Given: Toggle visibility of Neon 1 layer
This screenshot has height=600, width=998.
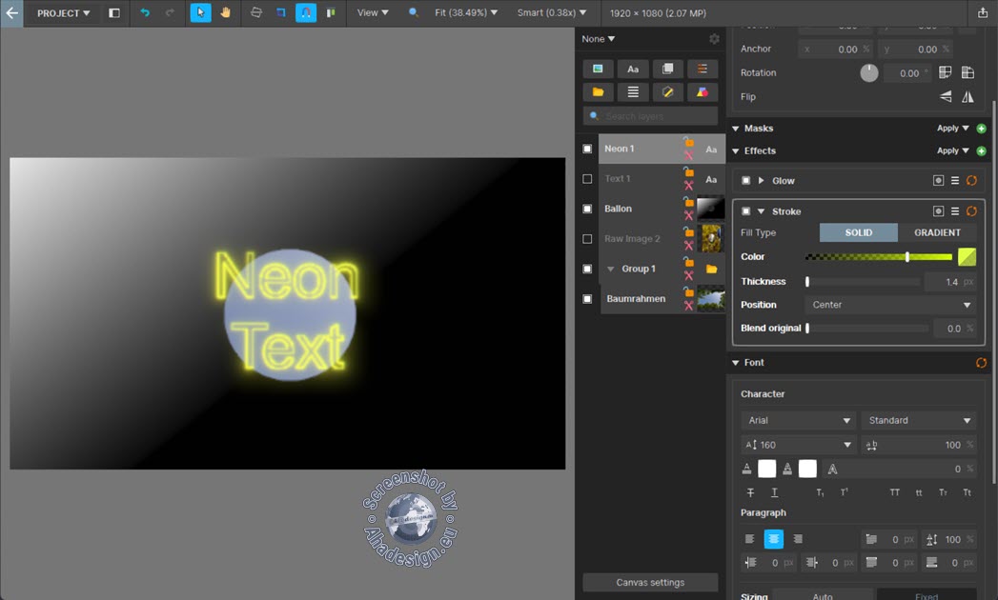Looking at the screenshot, I should tap(587, 149).
